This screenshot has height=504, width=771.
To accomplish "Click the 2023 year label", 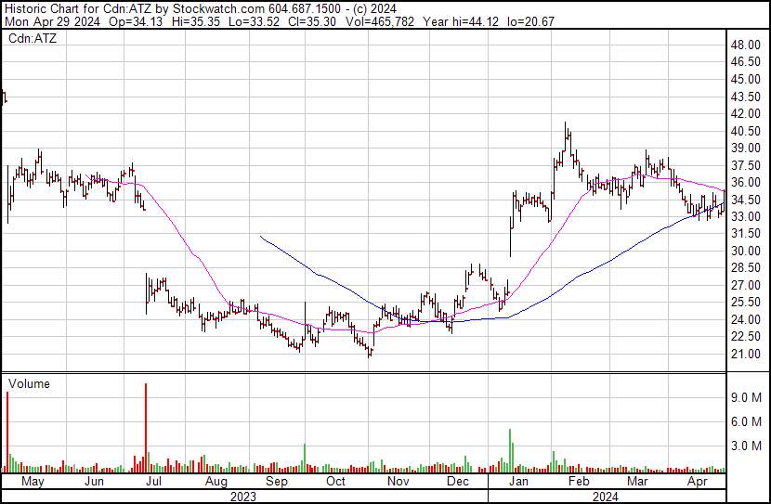I will click(243, 497).
